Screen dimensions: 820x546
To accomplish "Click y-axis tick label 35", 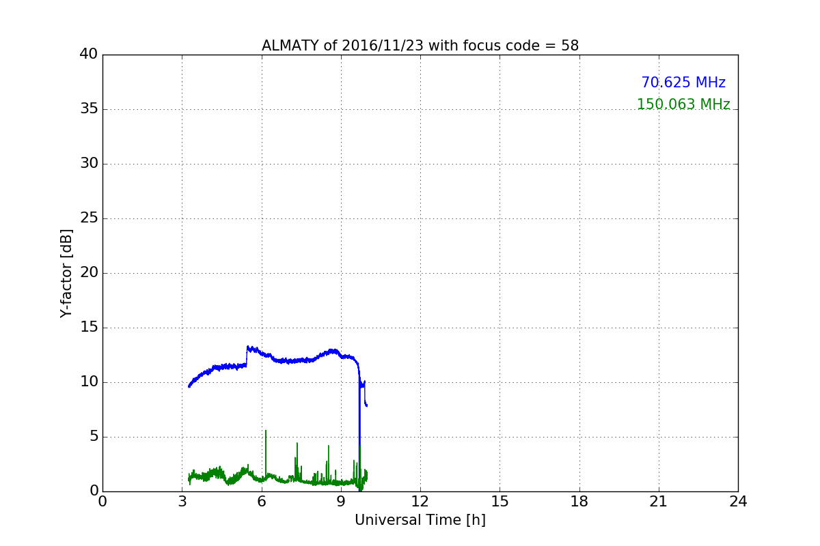I will pyautogui.click(x=89, y=109).
